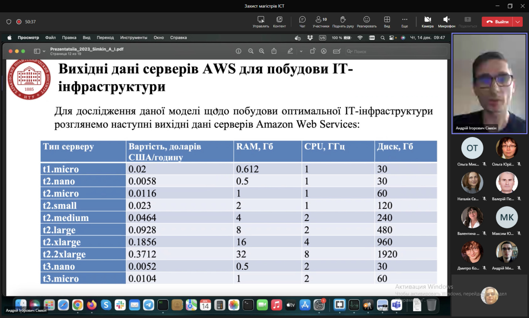Image resolution: width=529 pixels, height=318 pixels.
Task: Toggle Поднять руку raise hand
Action: point(343,21)
